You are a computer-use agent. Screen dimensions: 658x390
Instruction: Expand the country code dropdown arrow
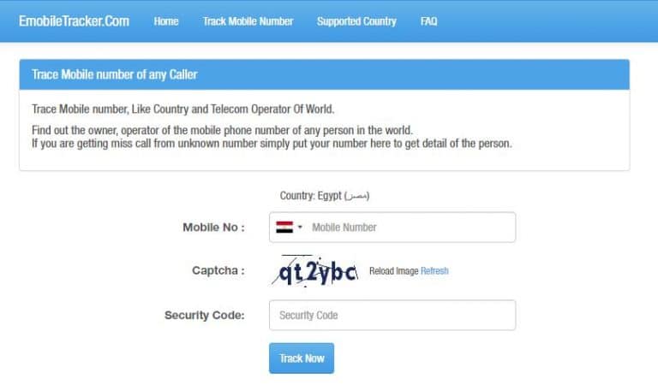pos(300,227)
